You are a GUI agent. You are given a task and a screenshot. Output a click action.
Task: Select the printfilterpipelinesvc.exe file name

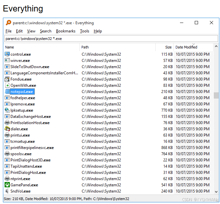(x=32, y=148)
